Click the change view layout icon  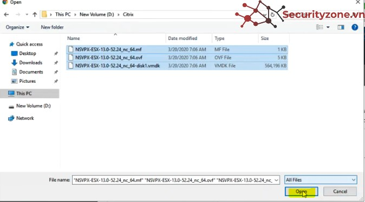(x=320, y=27)
